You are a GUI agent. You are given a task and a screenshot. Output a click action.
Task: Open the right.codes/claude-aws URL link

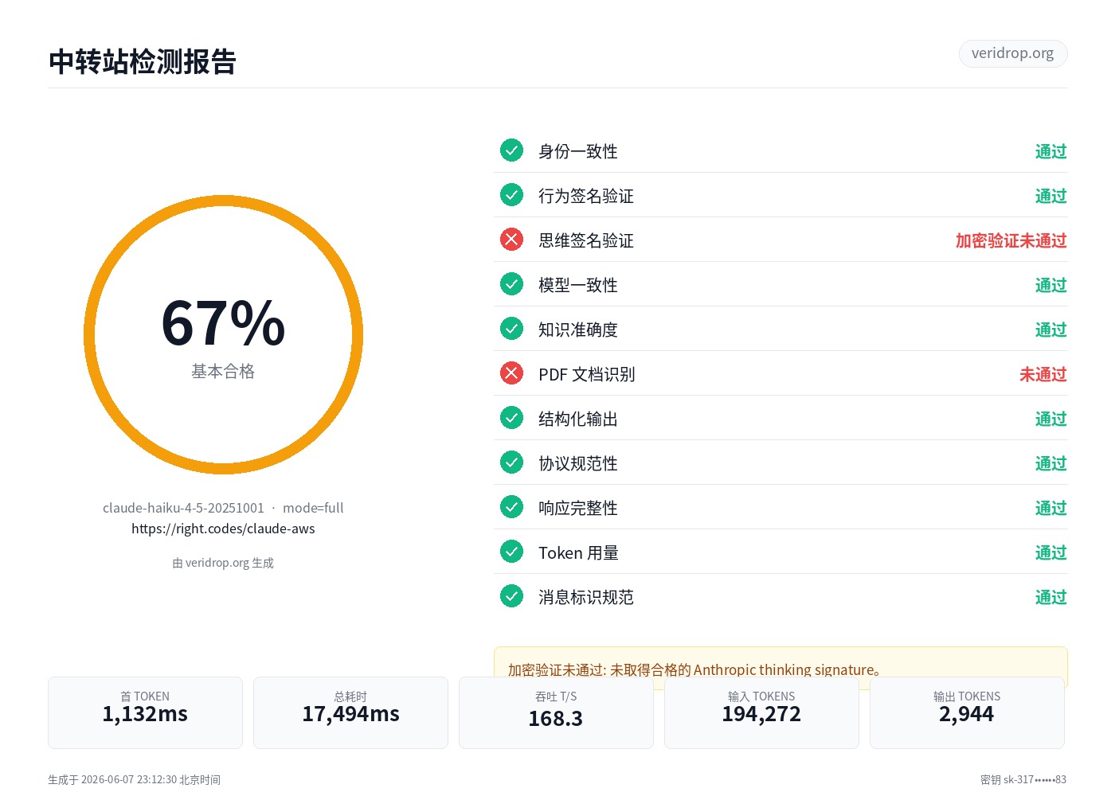223,529
